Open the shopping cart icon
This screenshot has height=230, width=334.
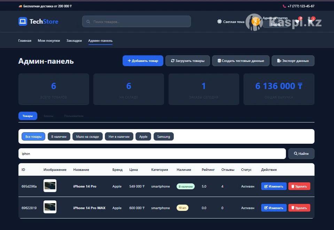310,22
